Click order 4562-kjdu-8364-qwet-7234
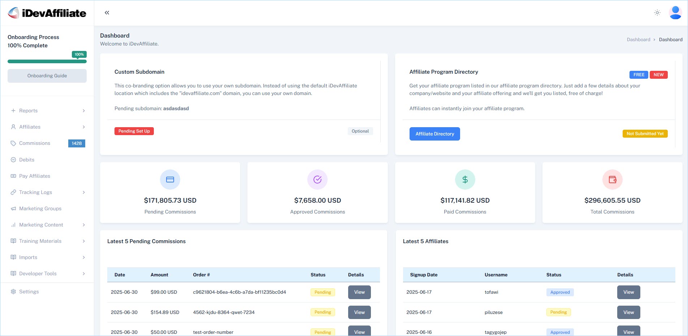Viewport: 688px width, 336px height. pyautogui.click(x=224, y=313)
